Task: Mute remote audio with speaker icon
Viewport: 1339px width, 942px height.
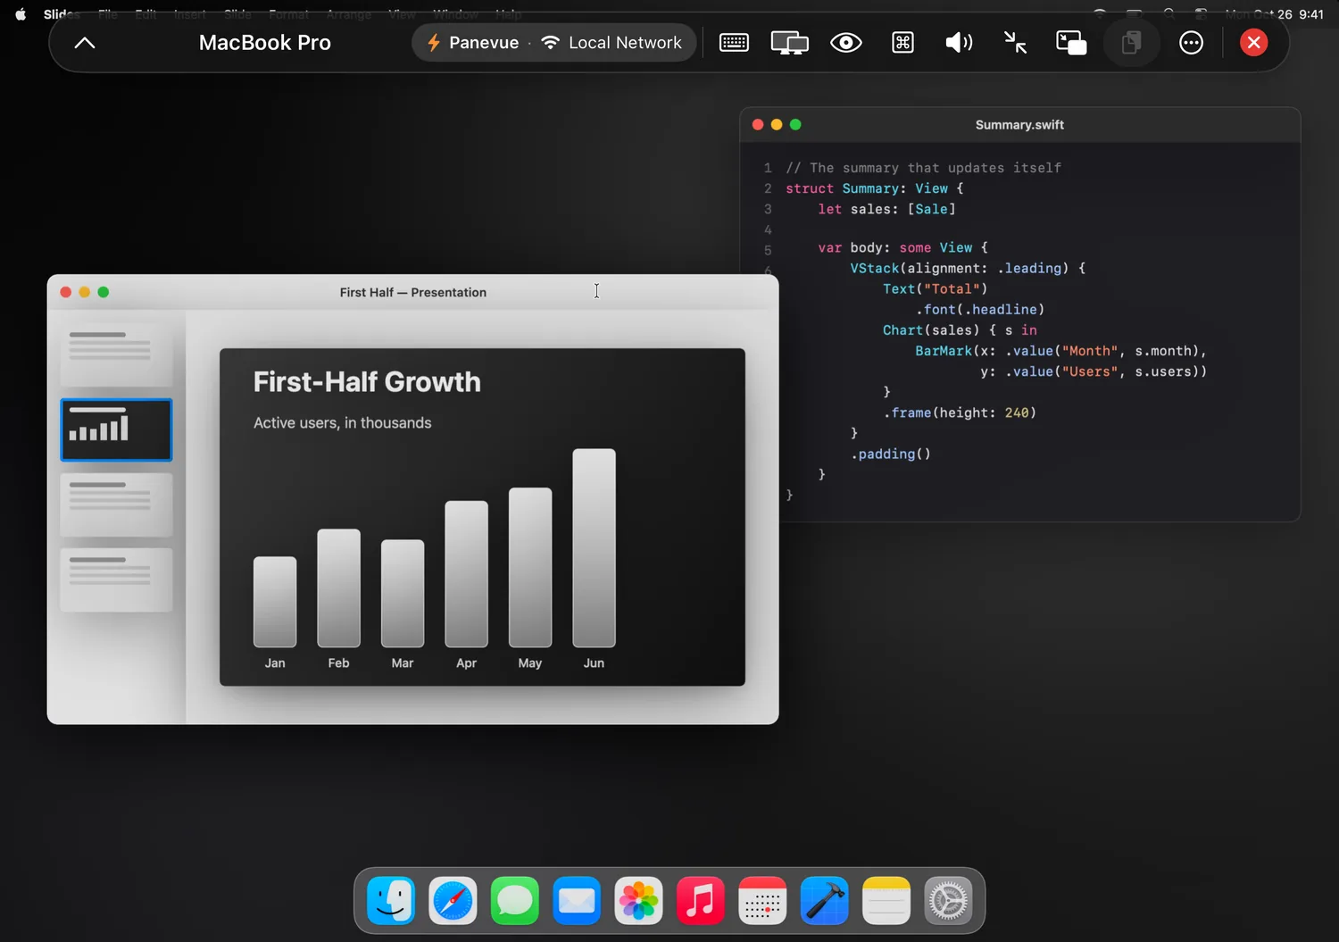Action: click(959, 43)
